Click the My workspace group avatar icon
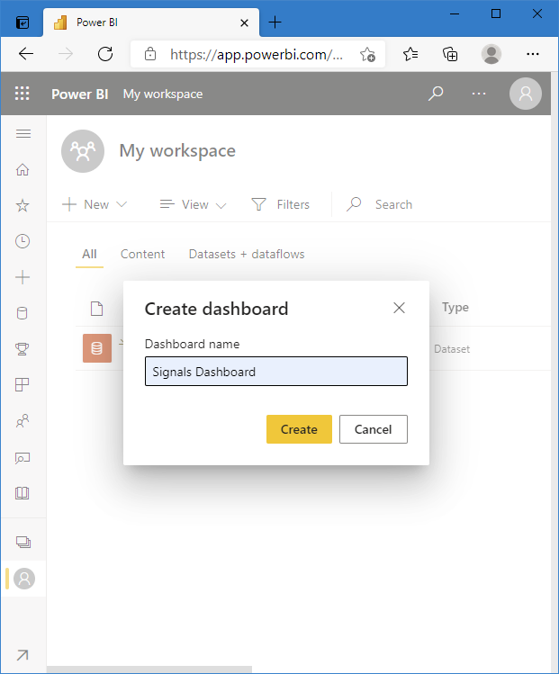The width and height of the screenshot is (559, 674). click(x=83, y=151)
